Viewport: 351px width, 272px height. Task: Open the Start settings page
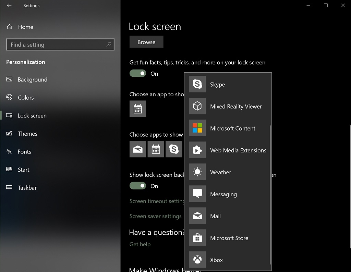[60, 170]
